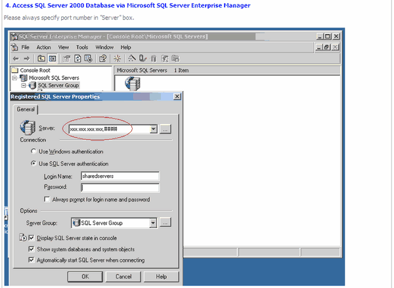The image size is (394, 288).
Task: Click the console system icon left of File
Action: point(14,47)
